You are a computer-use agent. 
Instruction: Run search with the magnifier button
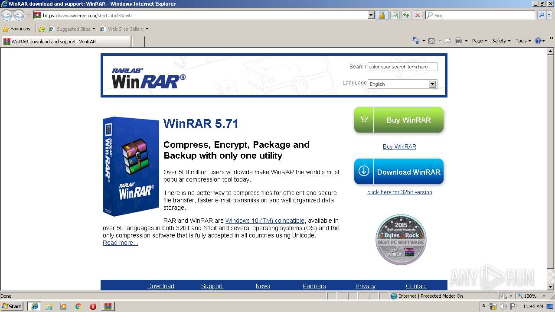pos(542,16)
